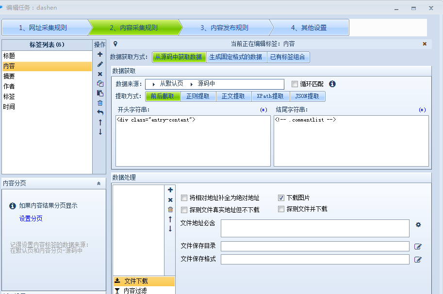443x294 pixels.
Task: Collapse the 内容分页 panel with chevron
Action: coord(98,184)
